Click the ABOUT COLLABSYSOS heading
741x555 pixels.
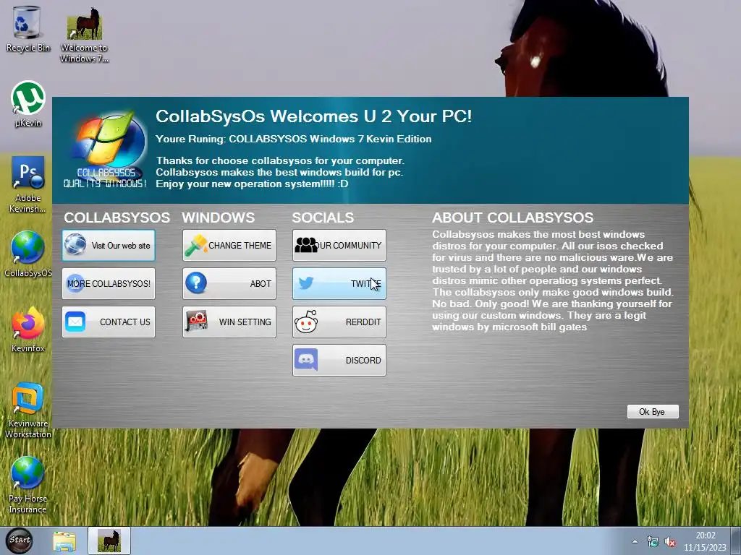(513, 218)
